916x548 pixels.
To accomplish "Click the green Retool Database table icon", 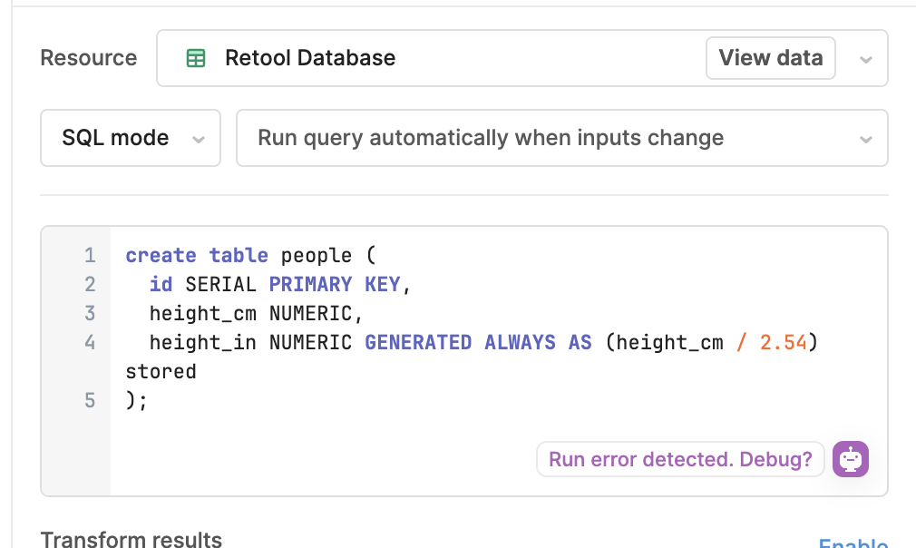I will pos(195,58).
